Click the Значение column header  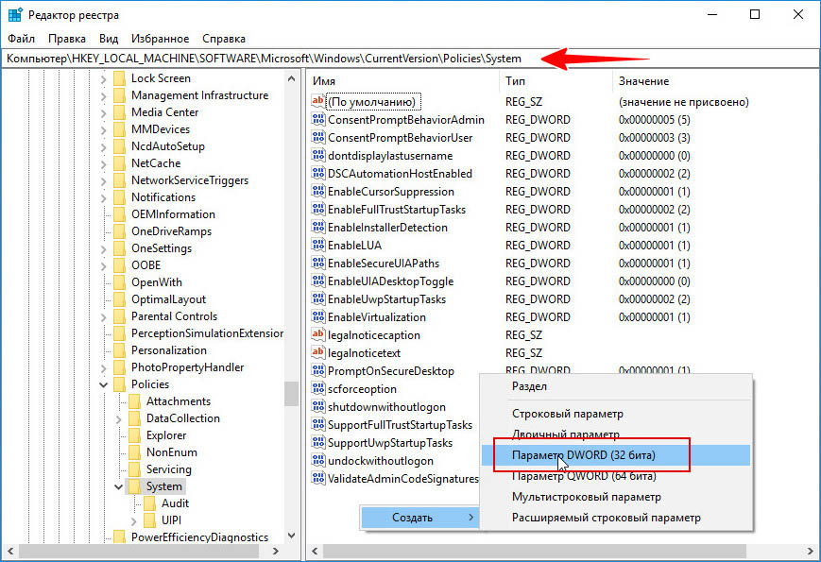(x=714, y=81)
